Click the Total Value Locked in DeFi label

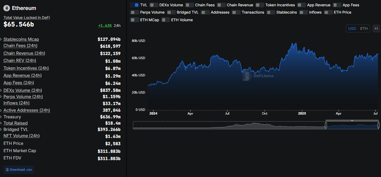27,18
